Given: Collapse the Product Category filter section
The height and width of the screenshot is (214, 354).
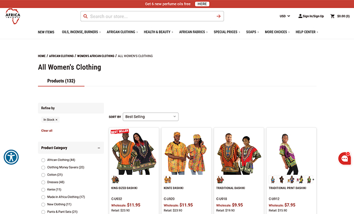Looking at the screenshot, I should (x=99, y=148).
